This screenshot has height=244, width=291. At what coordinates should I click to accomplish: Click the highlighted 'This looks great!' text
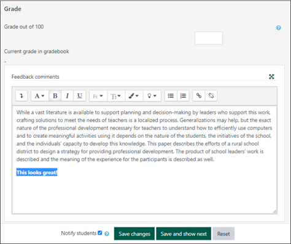(x=37, y=173)
